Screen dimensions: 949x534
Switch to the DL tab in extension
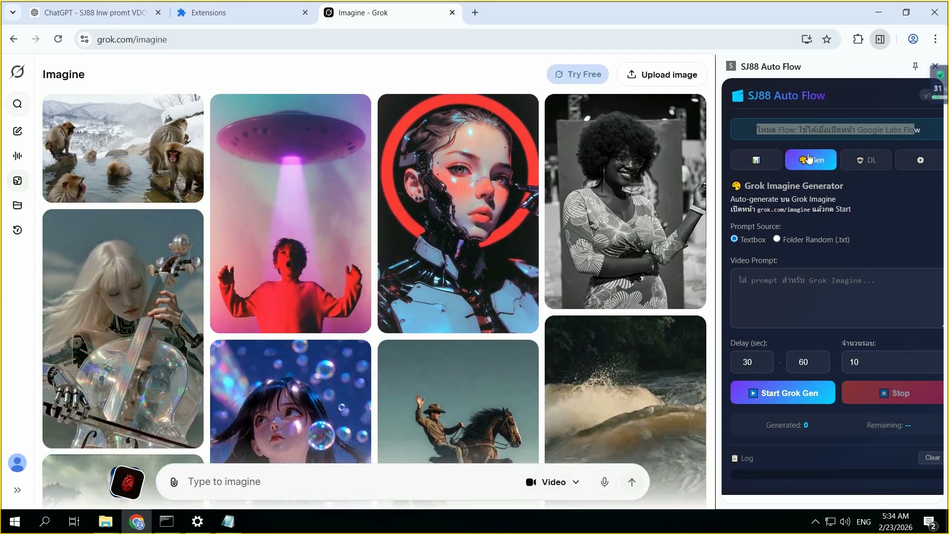point(866,160)
